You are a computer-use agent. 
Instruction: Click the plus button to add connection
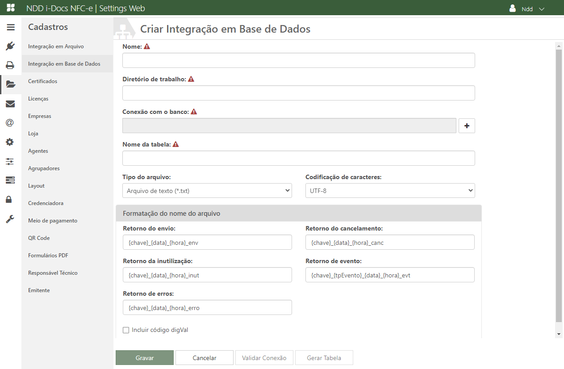point(467,126)
